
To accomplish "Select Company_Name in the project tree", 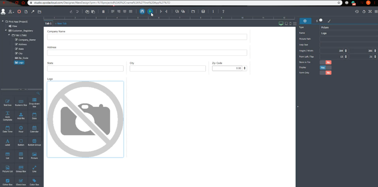I will 25,40.
